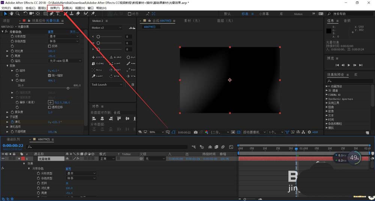Click the snapshot camera icon in viewer
The width and height of the screenshot is (375, 201).
coord(196,132)
